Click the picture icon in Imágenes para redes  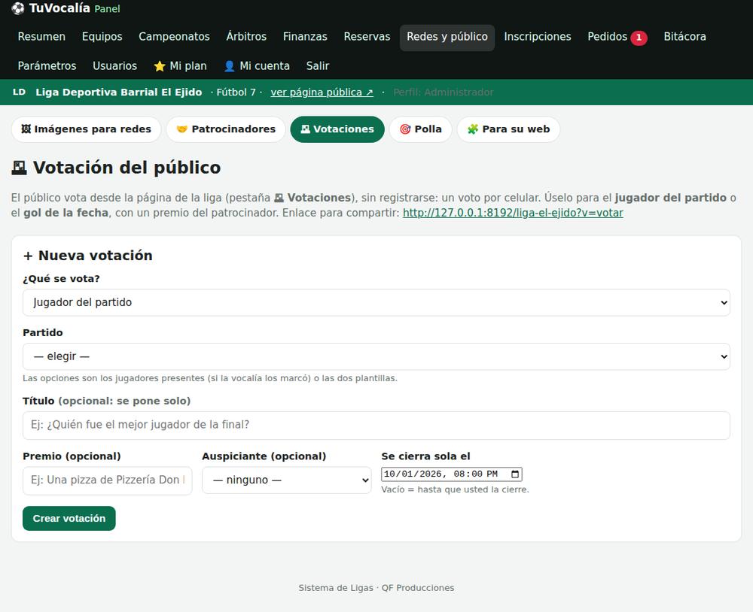pos(26,129)
